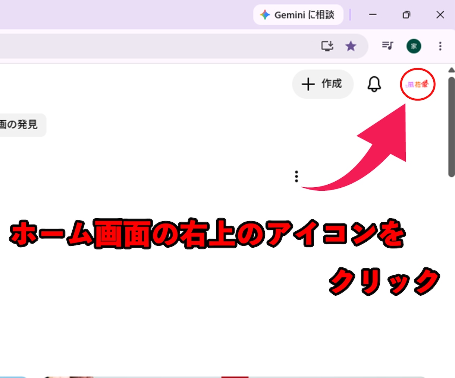Click the scrollbar up arrow
Screen dimensions: 455x378
pos(451,70)
